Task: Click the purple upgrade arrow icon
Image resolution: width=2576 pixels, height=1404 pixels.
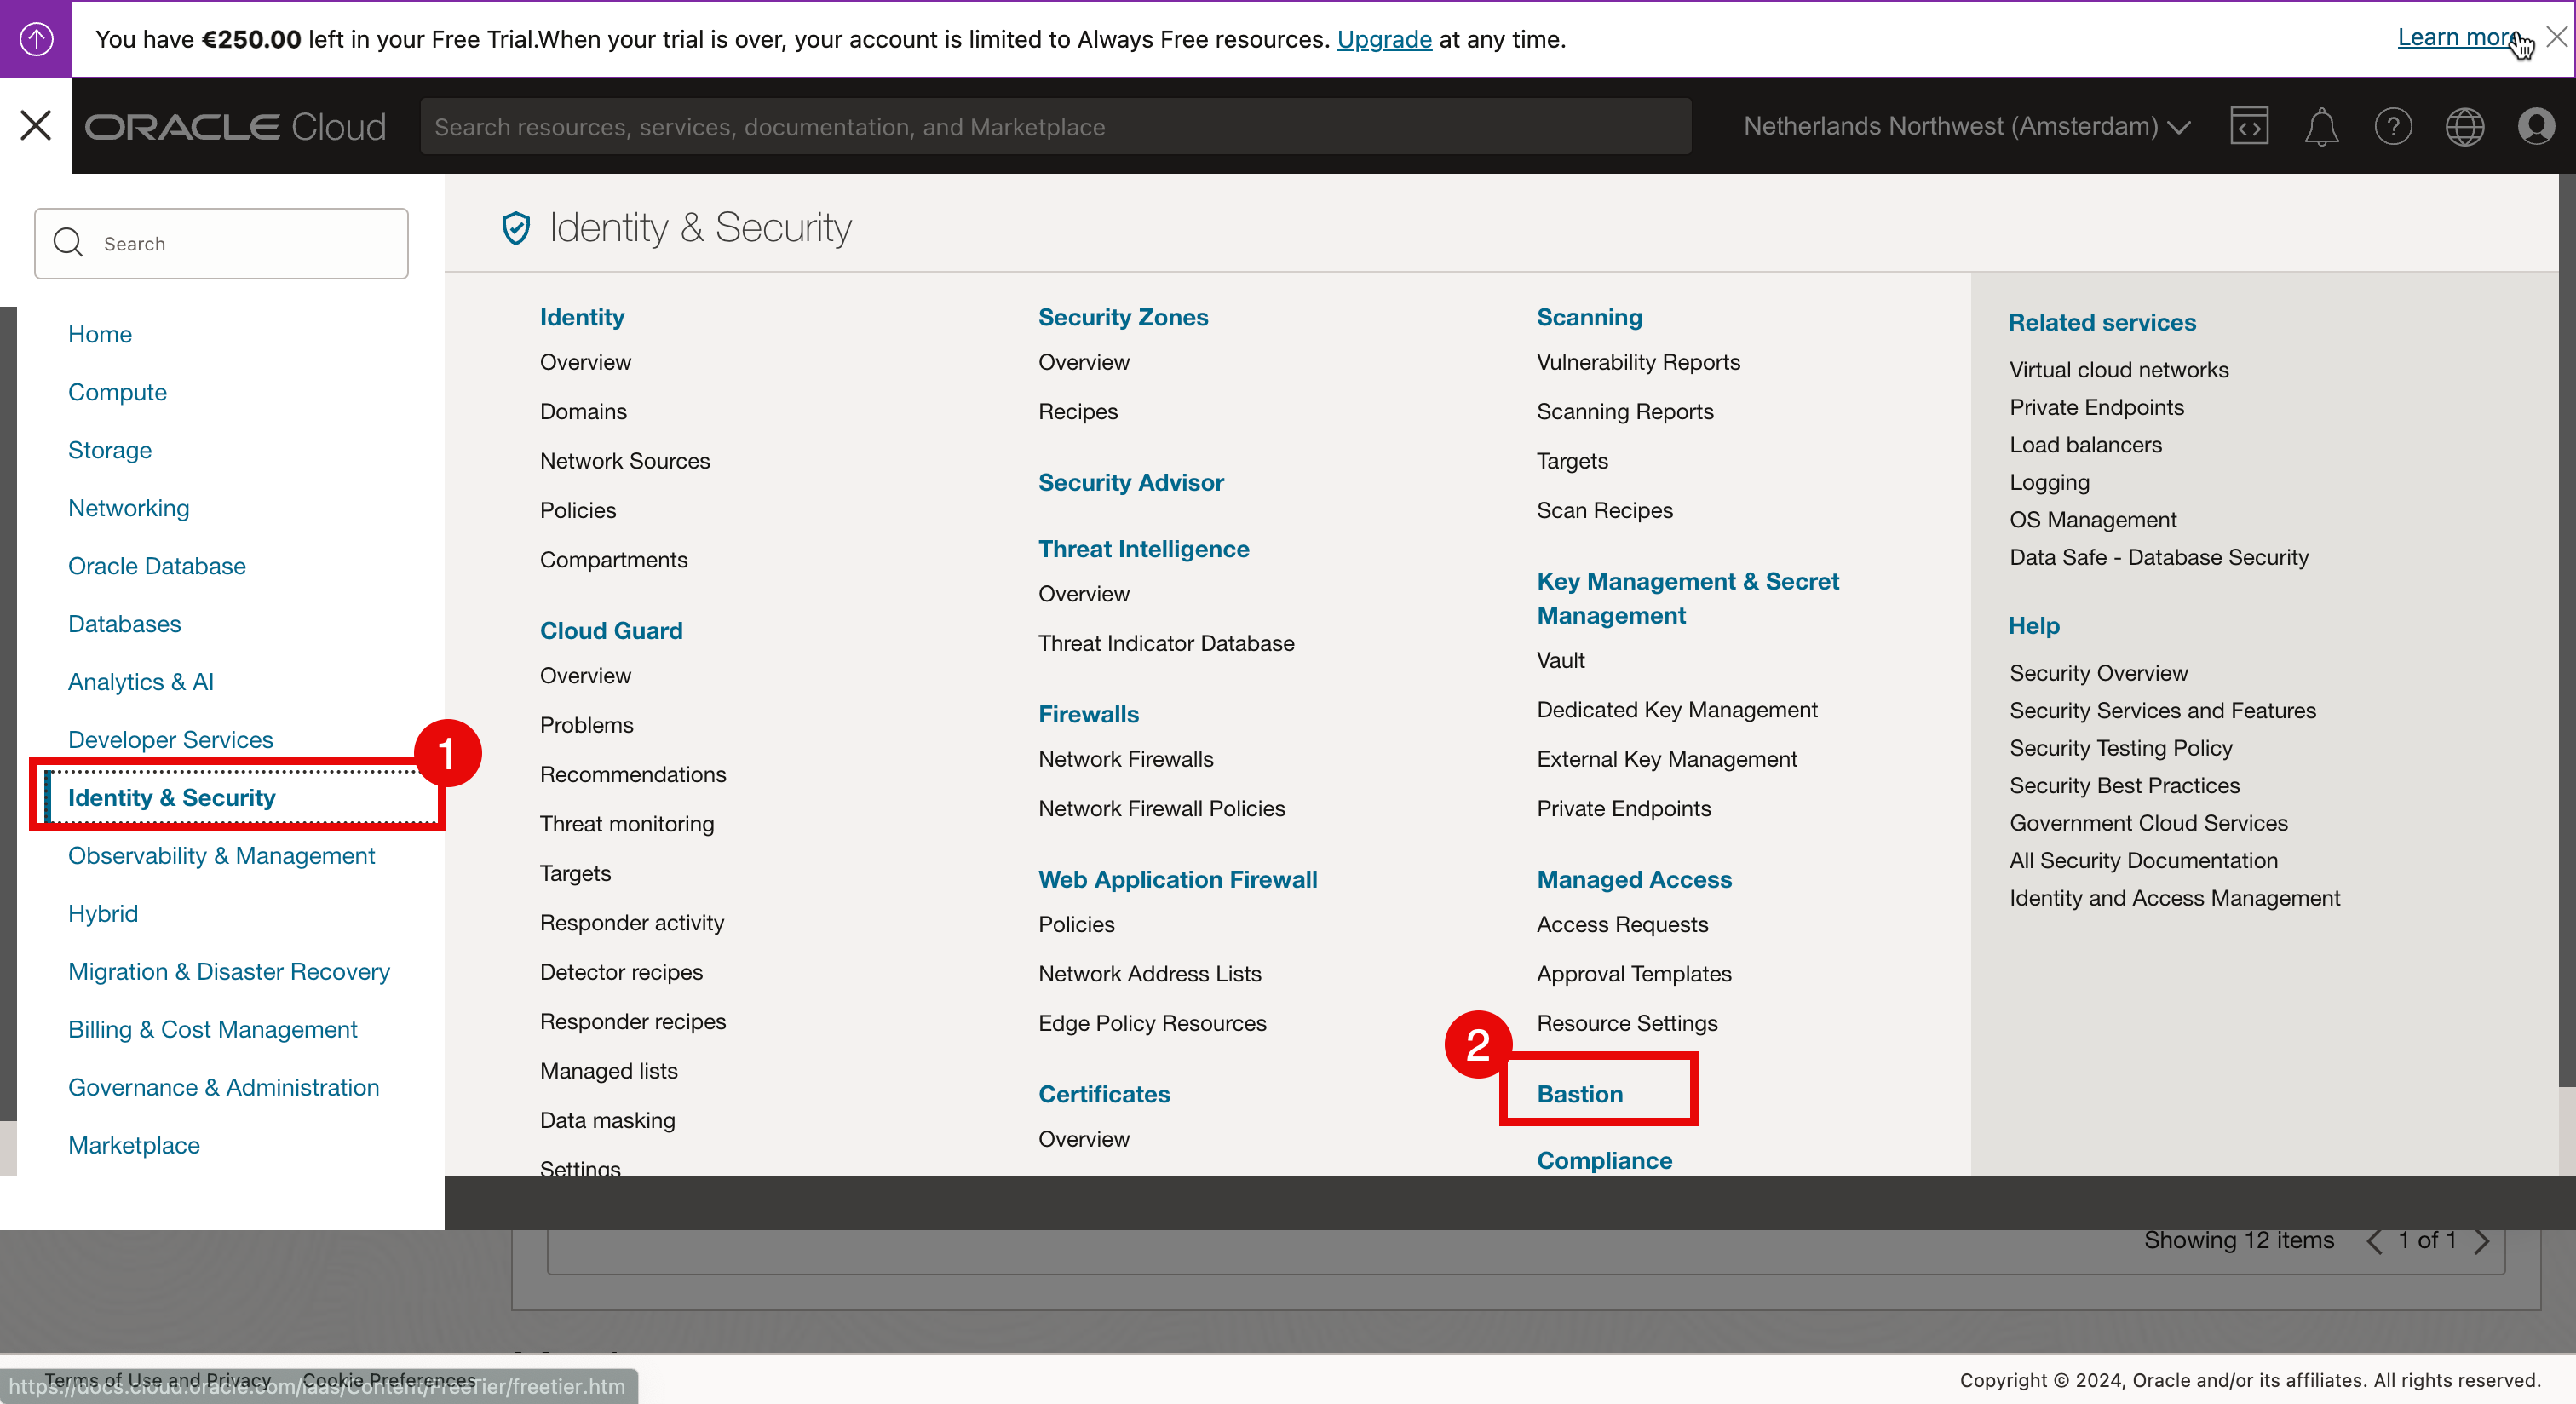Action: click(36, 39)
